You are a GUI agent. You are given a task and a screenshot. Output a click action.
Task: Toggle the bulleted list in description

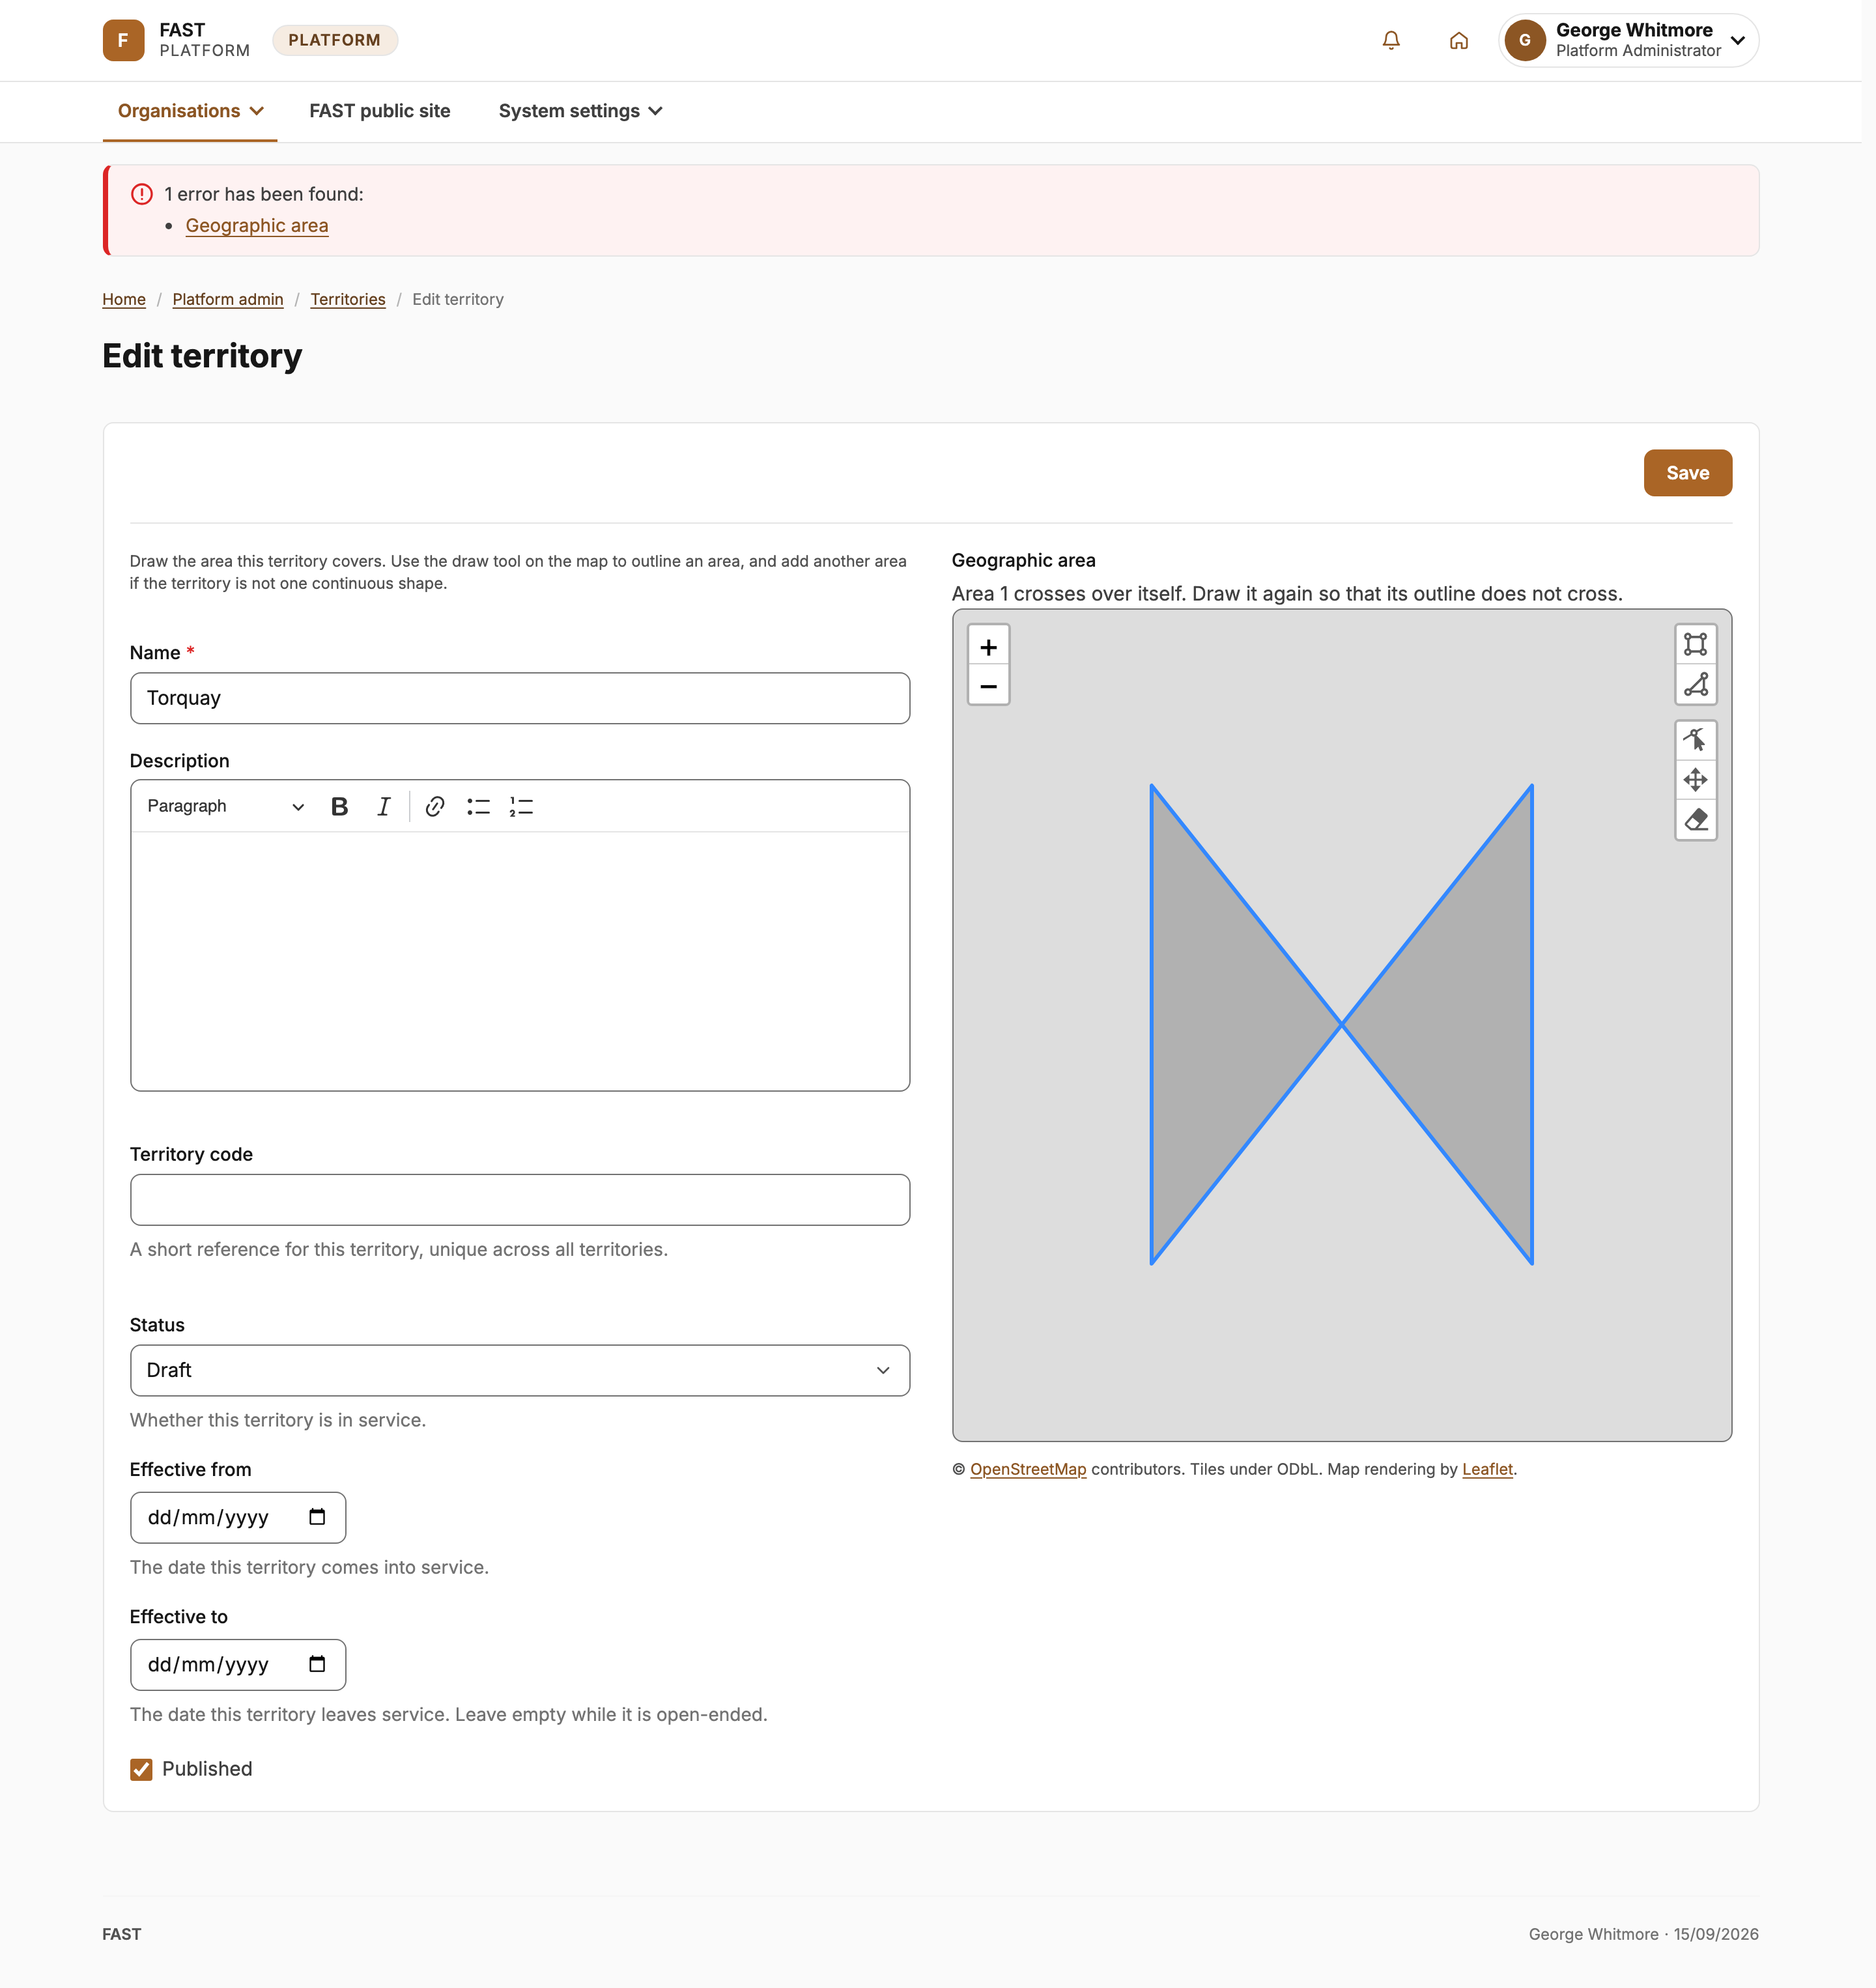478,806
